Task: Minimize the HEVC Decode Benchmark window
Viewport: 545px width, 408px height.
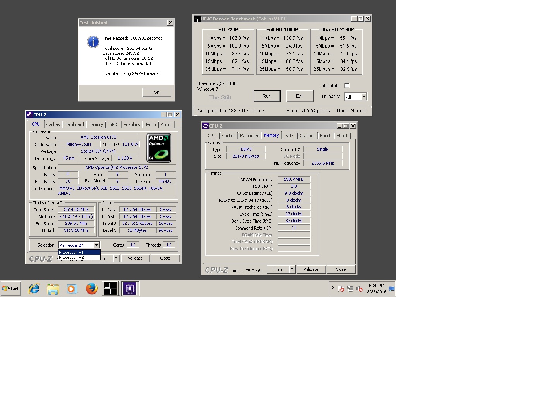Action: (354, 19)
